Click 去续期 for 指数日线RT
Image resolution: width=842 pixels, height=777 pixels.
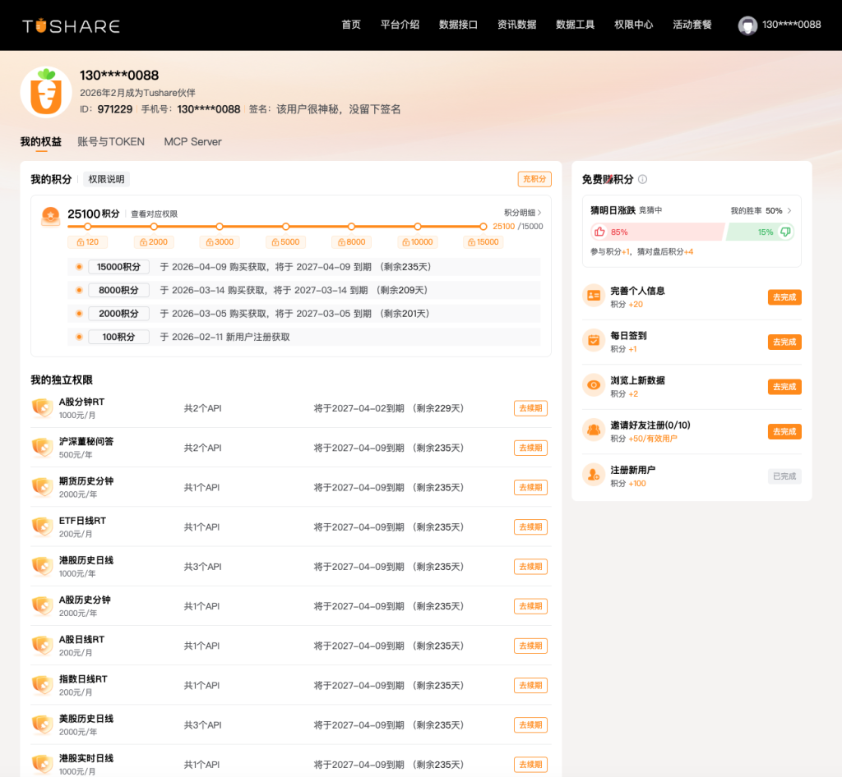pos(530,685)
